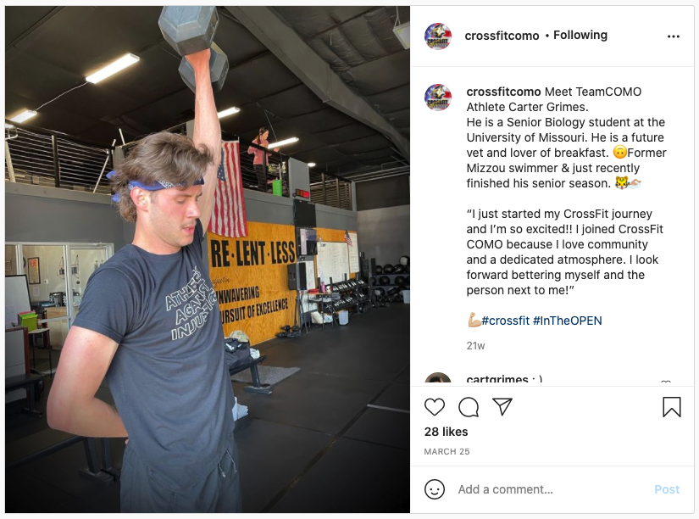
Task: Like cartgrimes comment with small heart
Action: click(666, 382)
